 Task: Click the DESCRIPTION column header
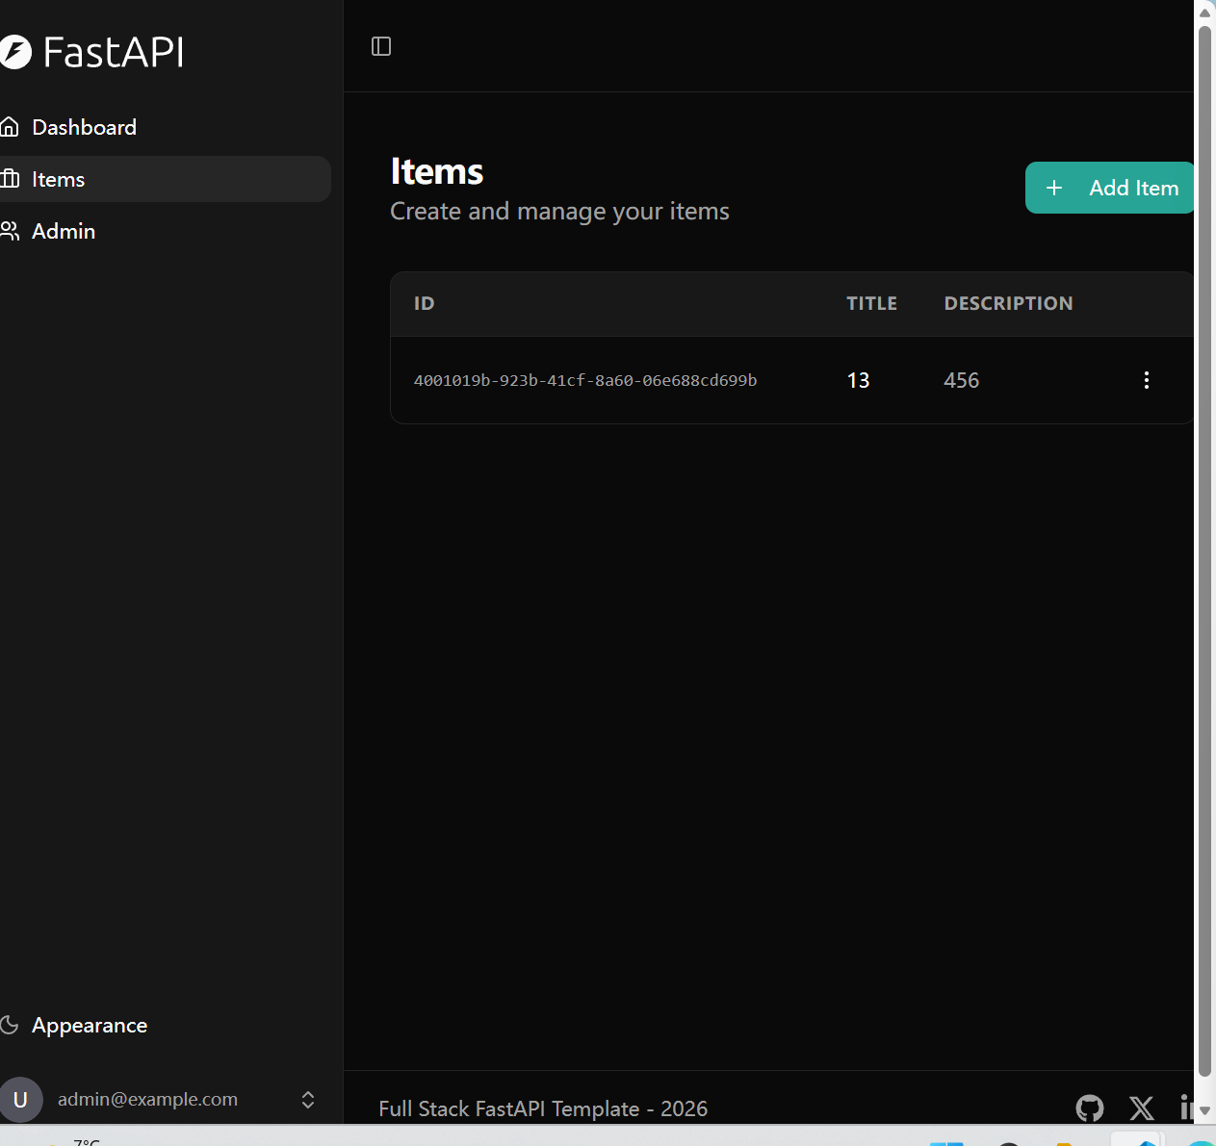click(1008, 303)
